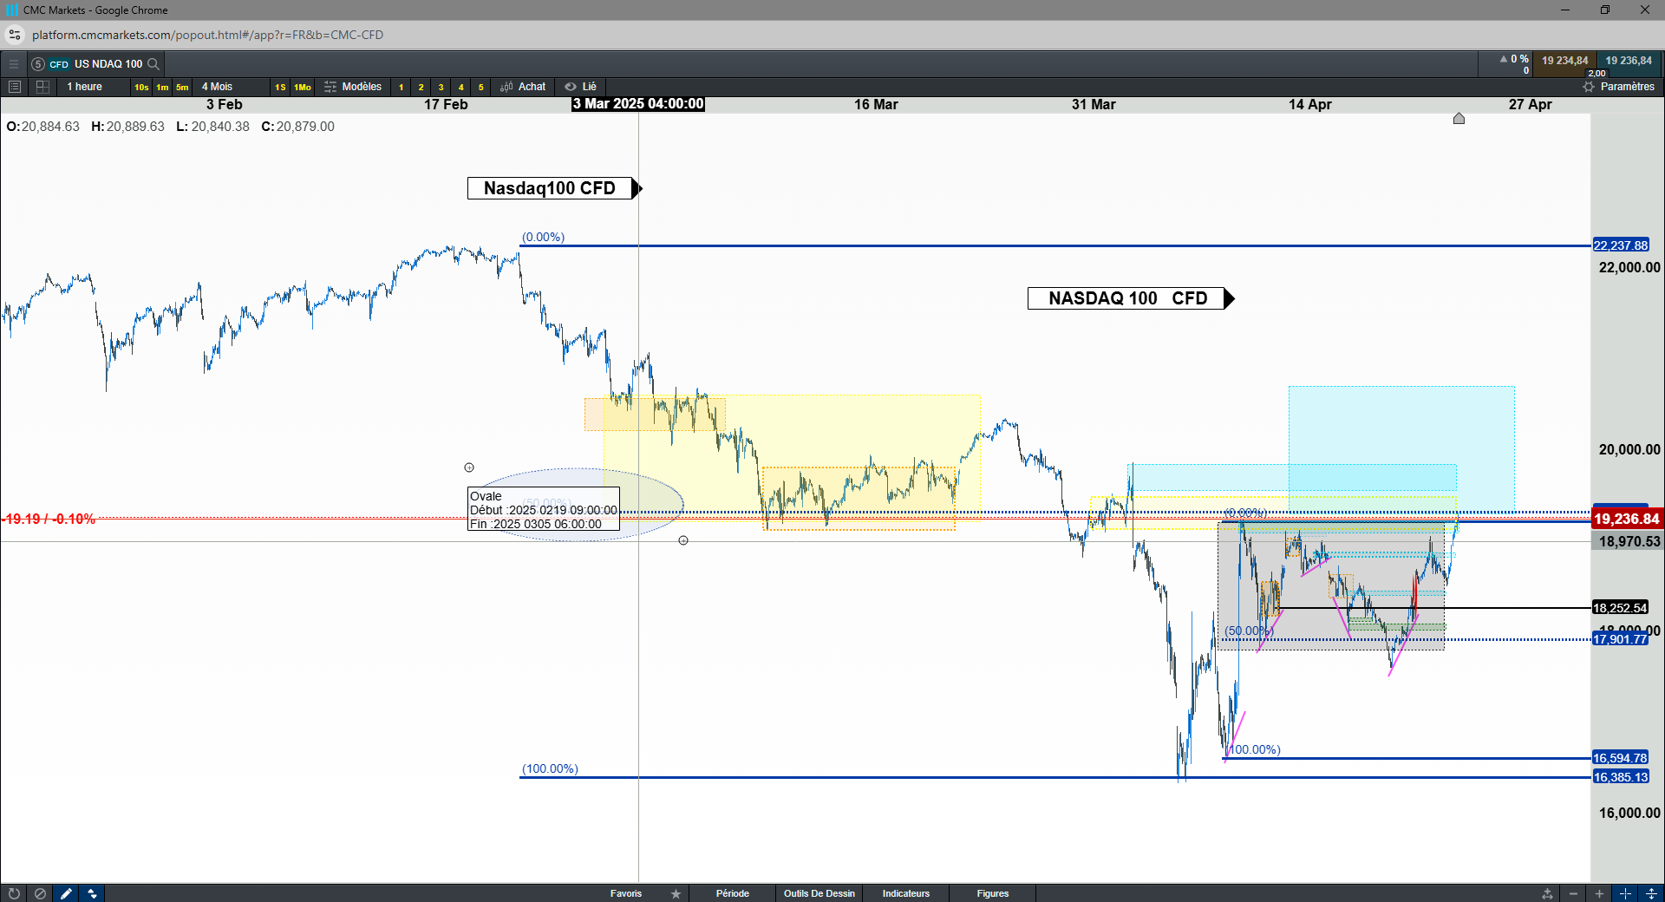This screenshot has height=902, width=1665.
Task: Open the Modèles templates menu
Action: point(353,87)
